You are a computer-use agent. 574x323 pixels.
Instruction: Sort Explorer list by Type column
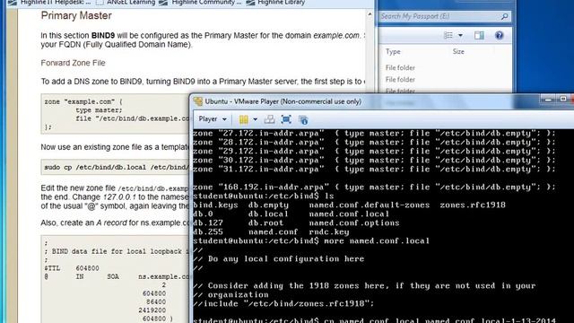click(x=393, y=52)
